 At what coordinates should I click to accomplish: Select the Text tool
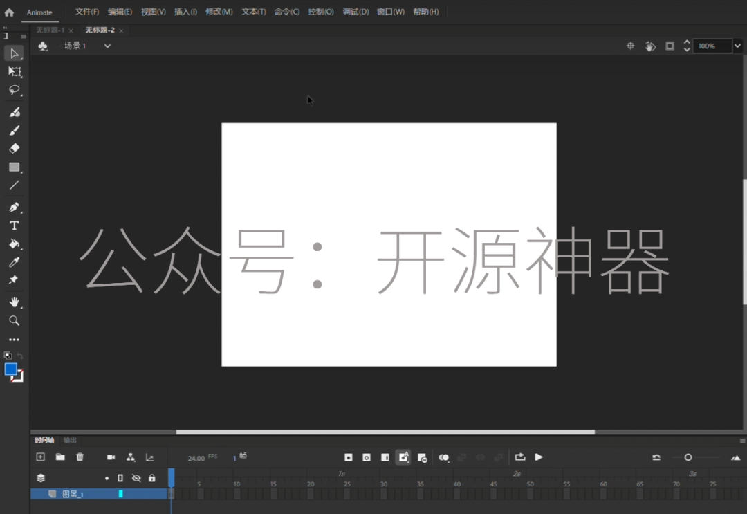pyautogui.click(x=15, y=226)
